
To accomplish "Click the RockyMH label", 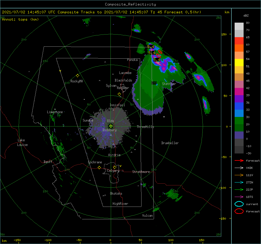I will 77,81.
